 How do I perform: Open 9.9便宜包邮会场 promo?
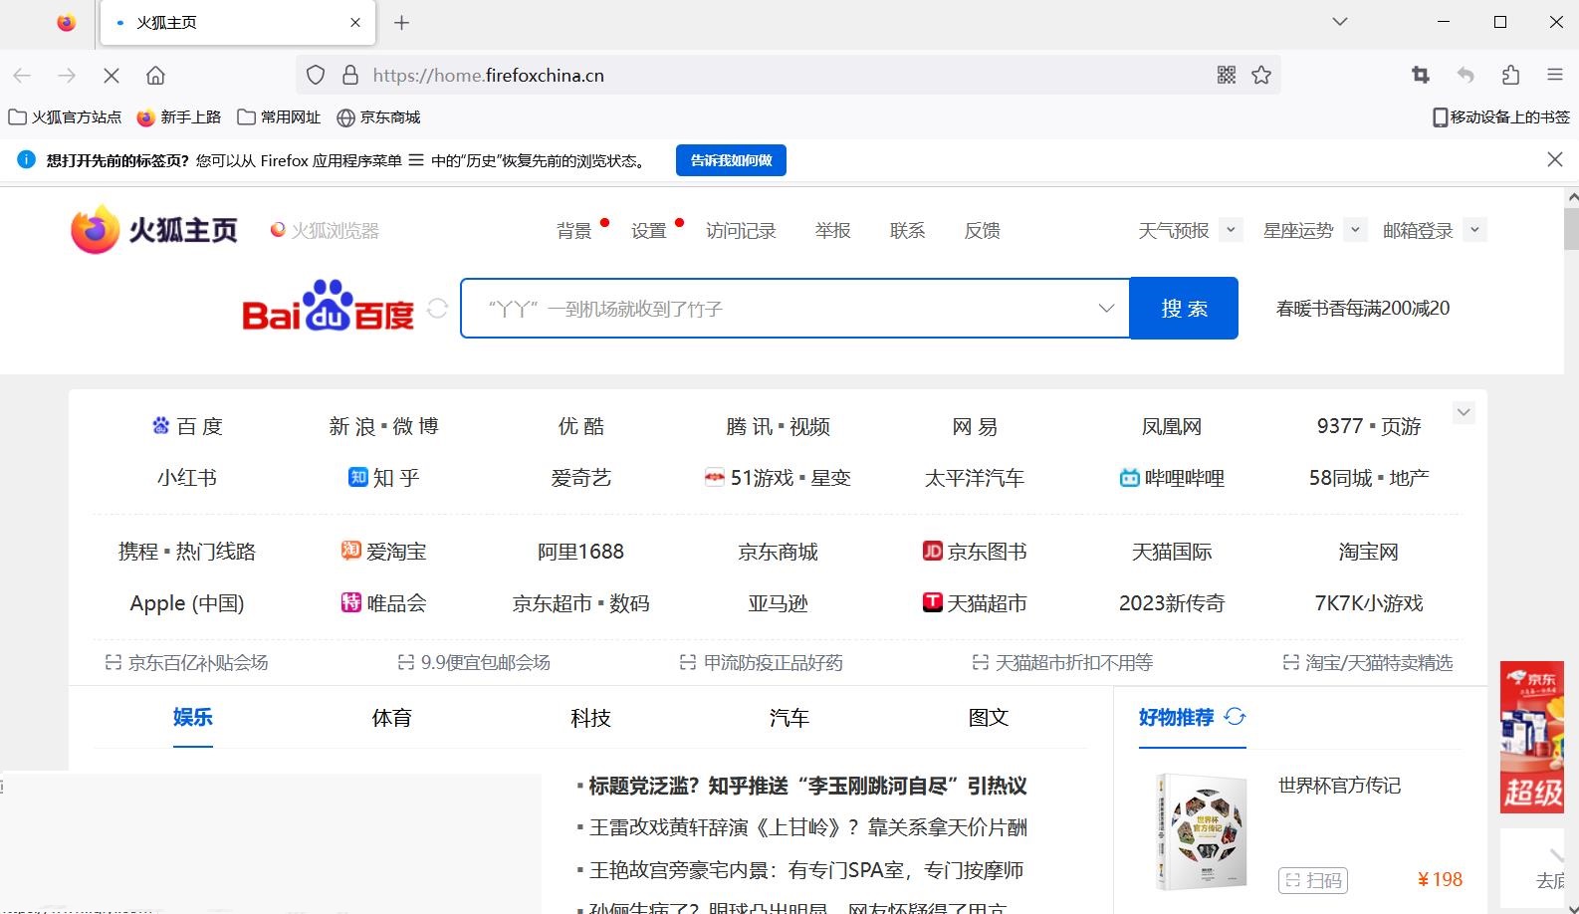point(474,663)
